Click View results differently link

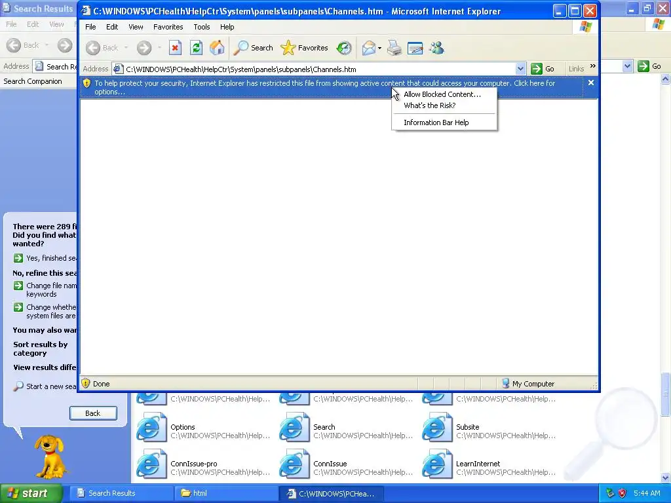tap(45, 367)
